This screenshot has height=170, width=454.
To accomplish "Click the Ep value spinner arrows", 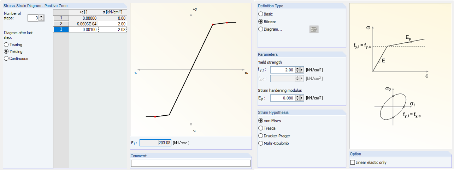I will 297,98.
